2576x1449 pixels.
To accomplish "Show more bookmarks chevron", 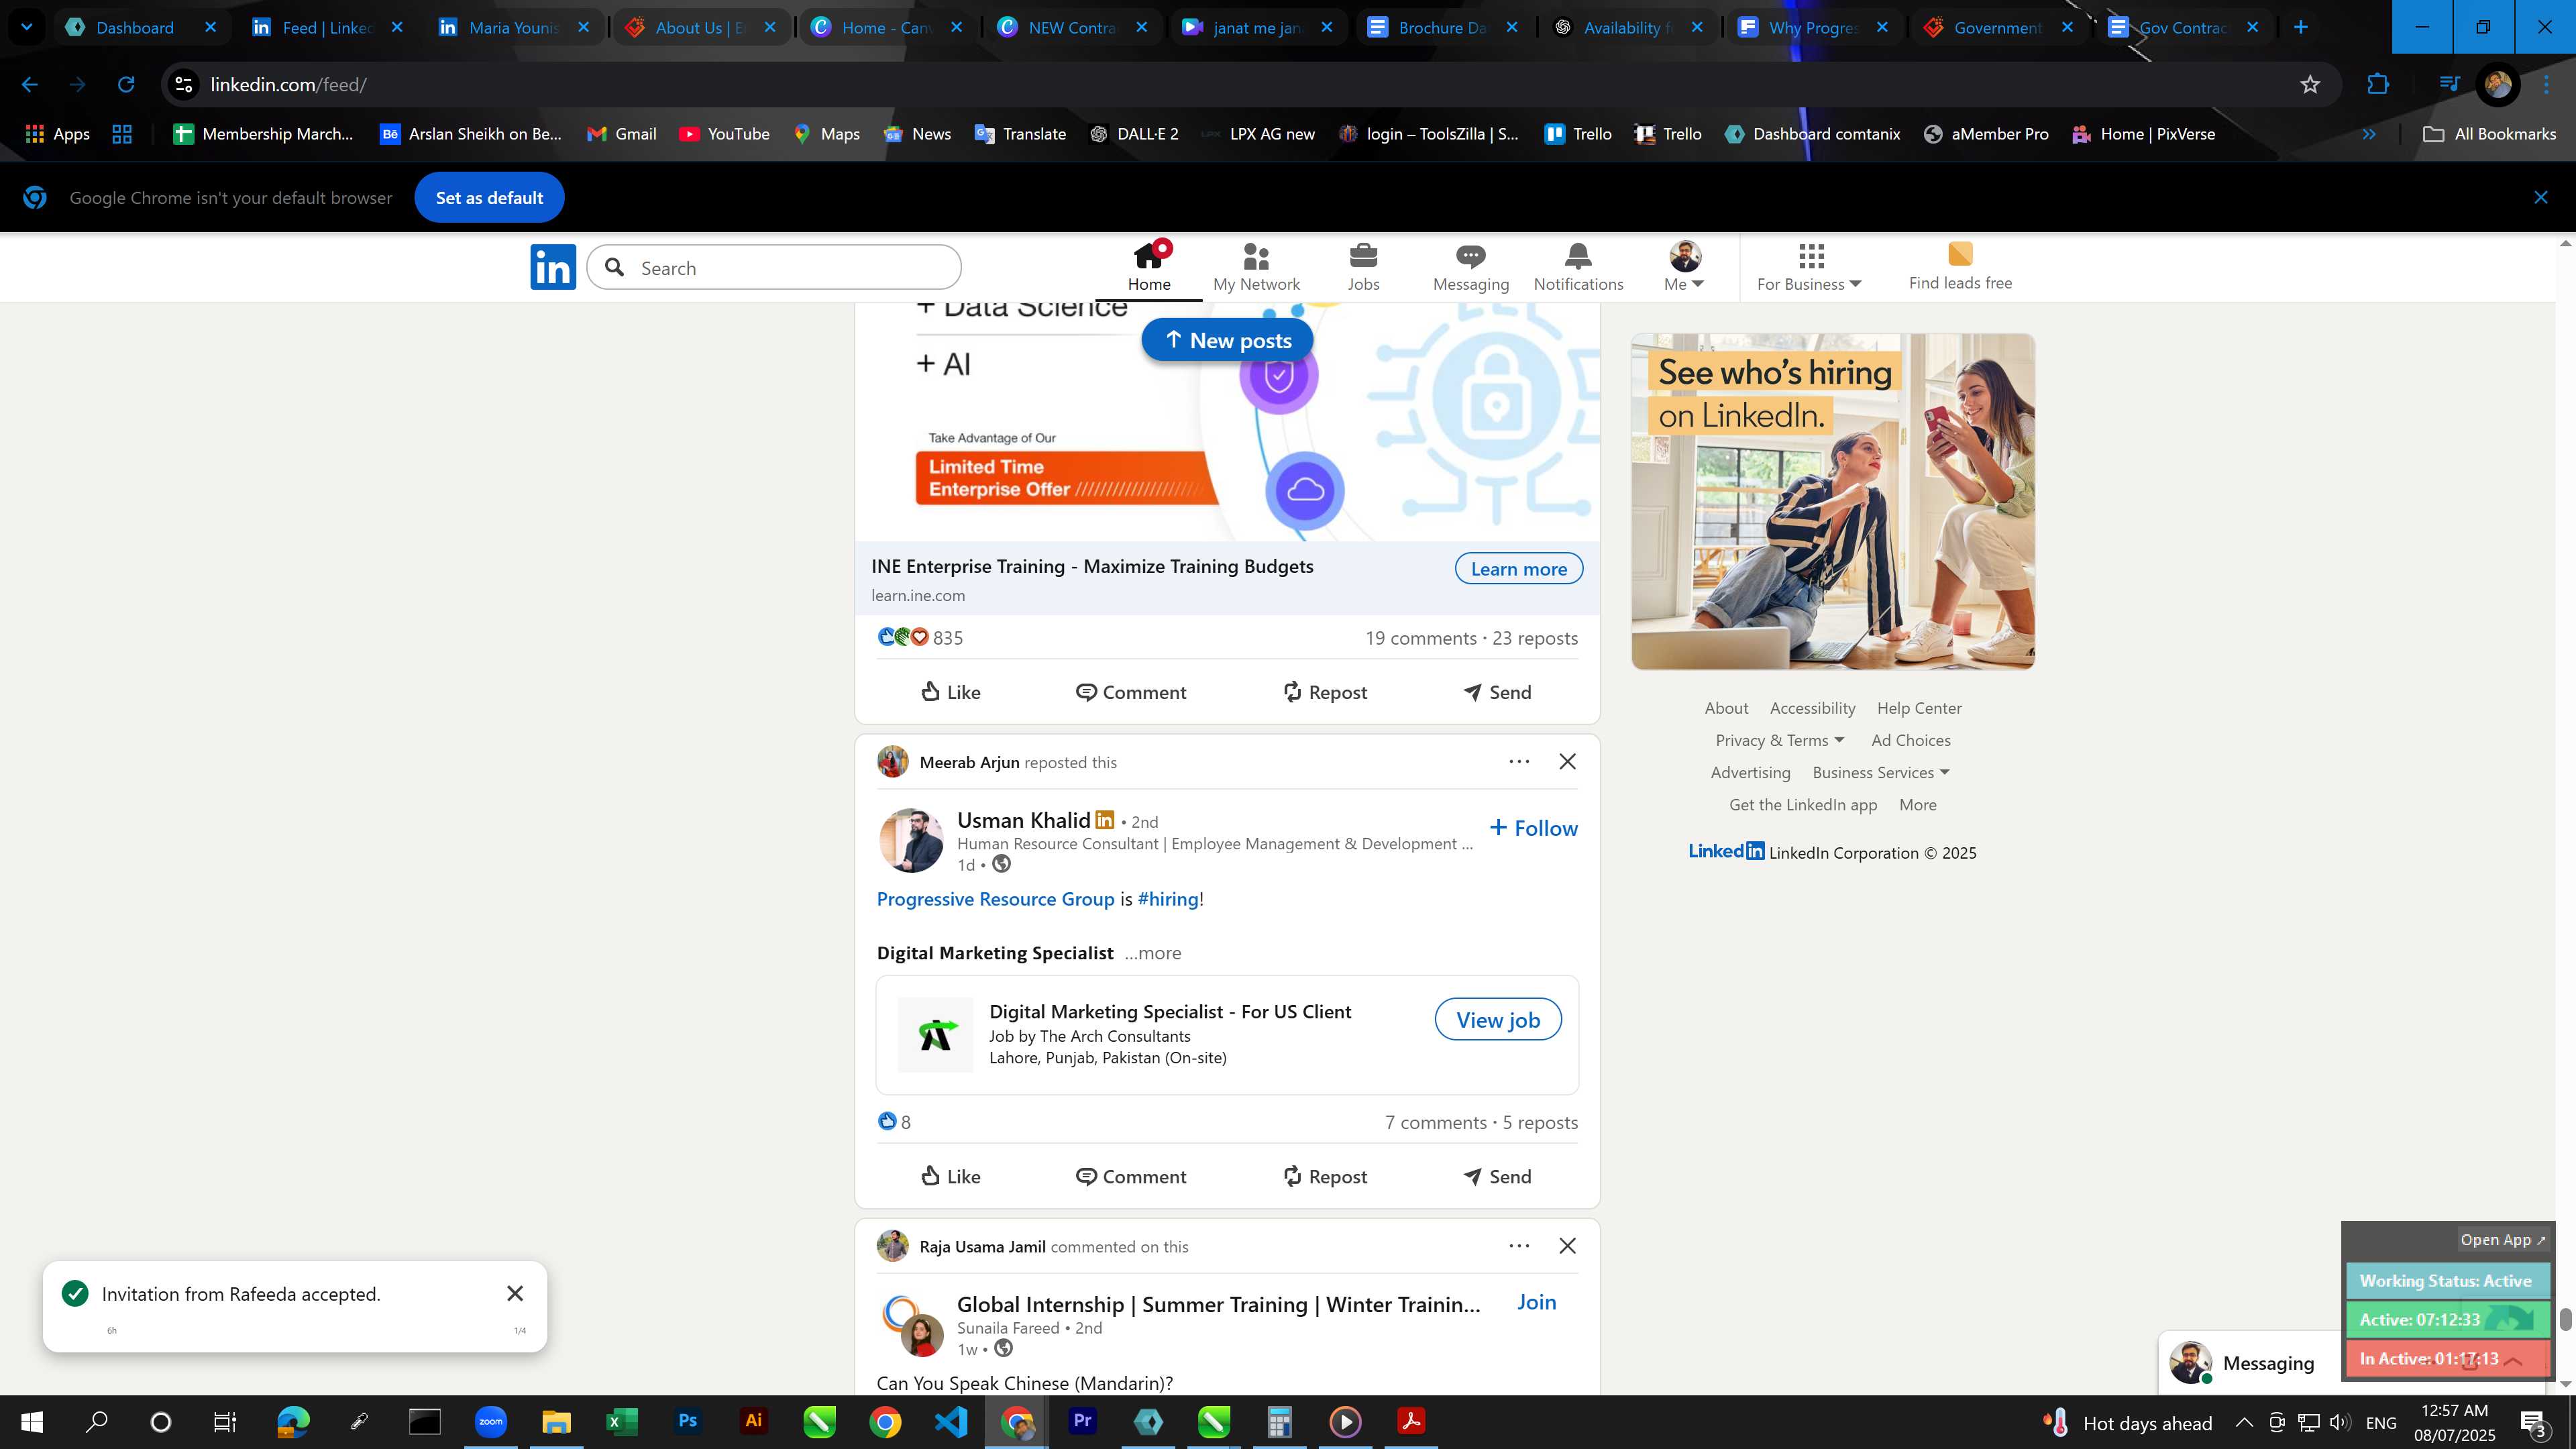I will 2368,134.
